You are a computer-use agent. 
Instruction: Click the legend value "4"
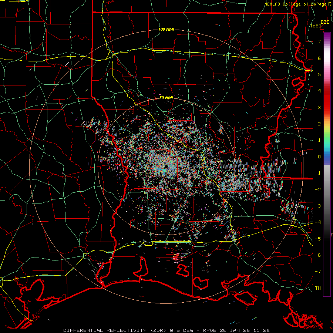click(319, 91)
